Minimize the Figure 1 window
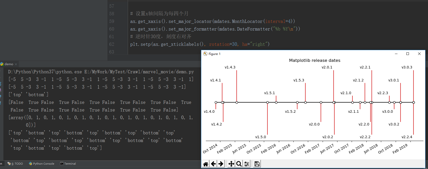Viewport: 428px width, 169px height. coord(396,54)
